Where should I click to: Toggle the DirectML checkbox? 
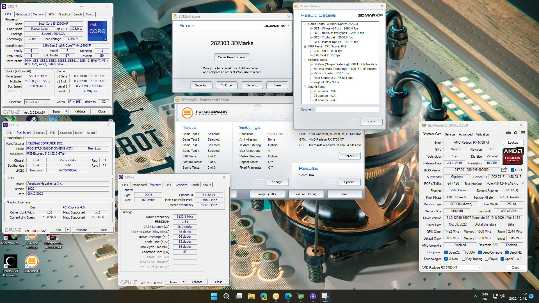[x=507, y=252]
